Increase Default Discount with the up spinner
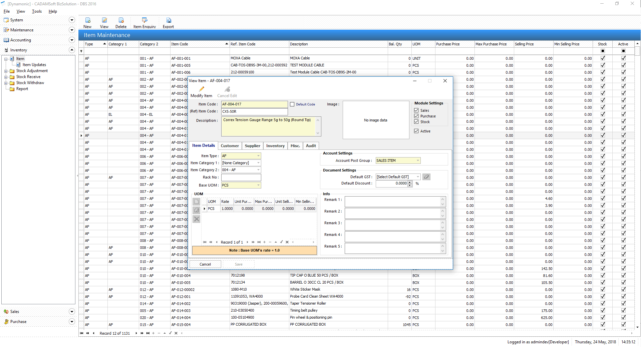Viewport: 641px width, 347px height. point(410,182)
